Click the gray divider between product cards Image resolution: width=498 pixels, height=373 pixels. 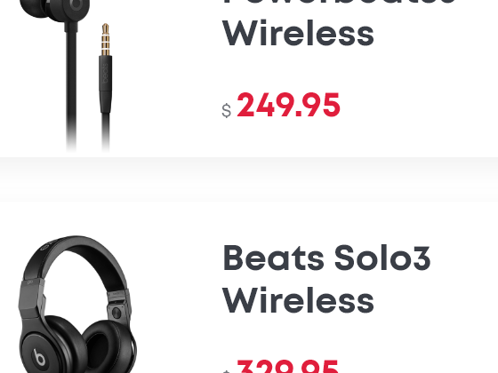[249, 179]
